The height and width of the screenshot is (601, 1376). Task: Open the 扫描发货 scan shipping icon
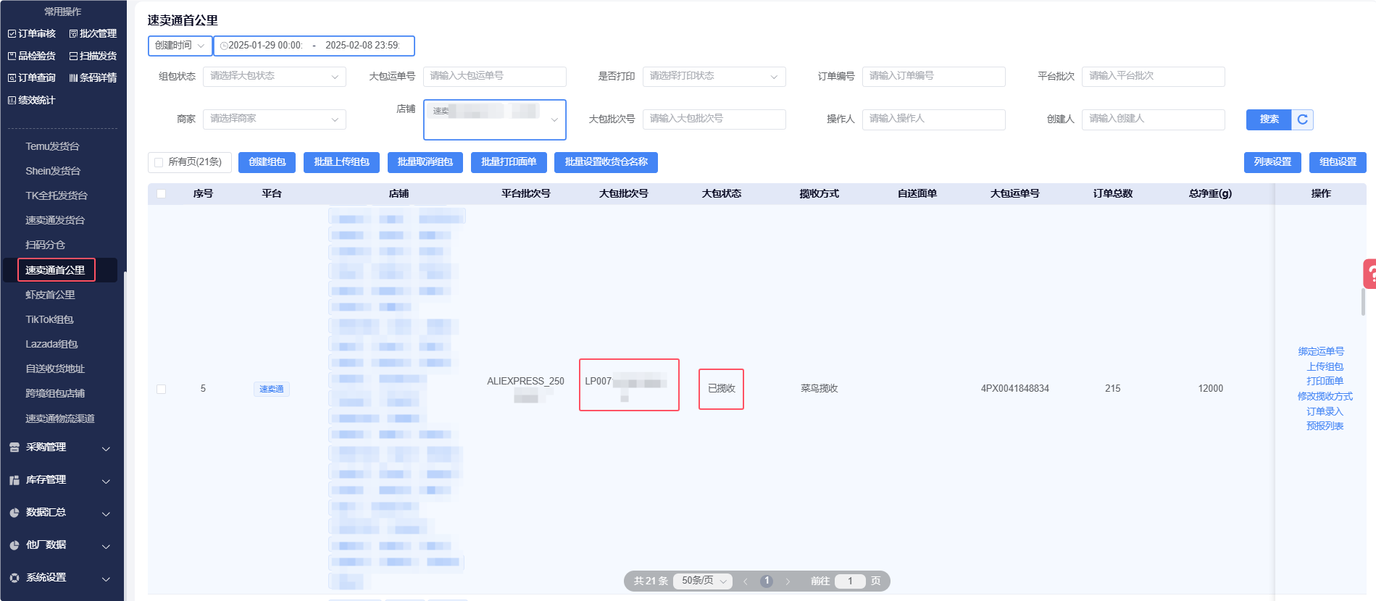[x=73, y=56]
